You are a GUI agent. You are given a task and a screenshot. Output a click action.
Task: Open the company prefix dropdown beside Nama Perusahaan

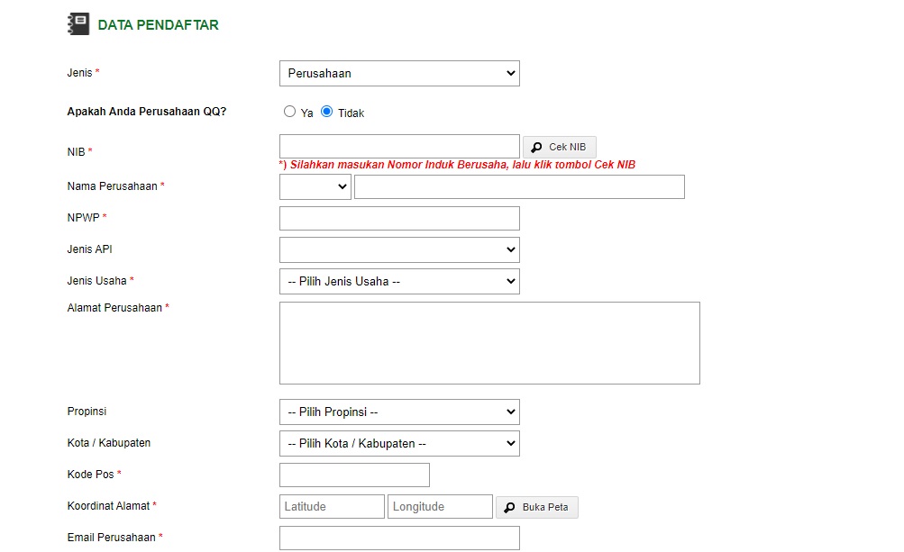[315, 186]
